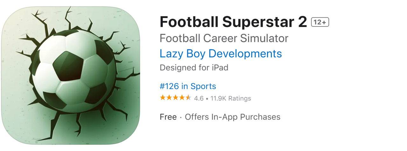The image size is (407, 151).
Task: Open the #126 in Sports chart link
Action: coord(188,86)
